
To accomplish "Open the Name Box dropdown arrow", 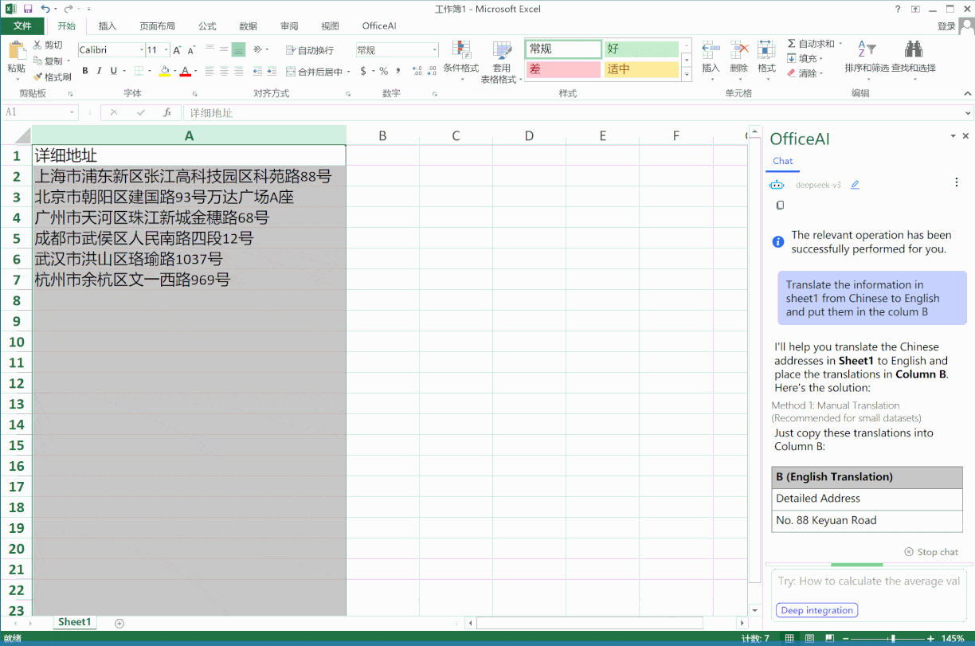I will (72, 113).
